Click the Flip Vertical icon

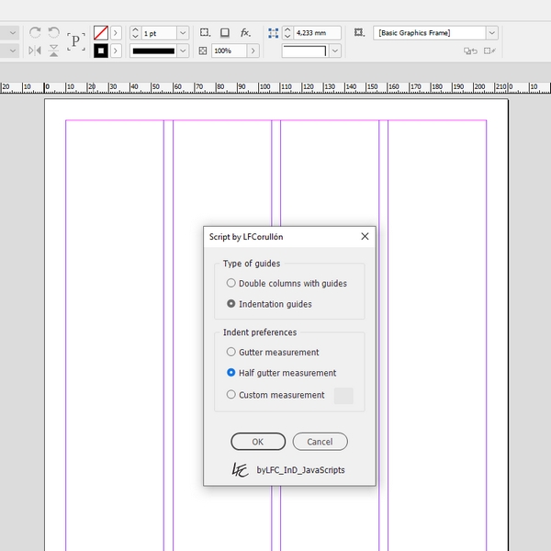pyautogui.click(x=54, y=51)
